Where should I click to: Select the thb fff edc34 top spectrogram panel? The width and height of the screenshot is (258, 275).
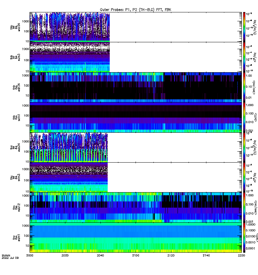click(x=136, y=27)
